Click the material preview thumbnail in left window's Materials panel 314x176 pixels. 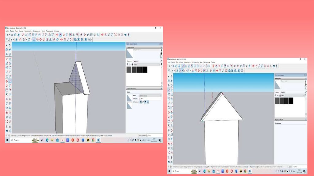tap(130, 53)
